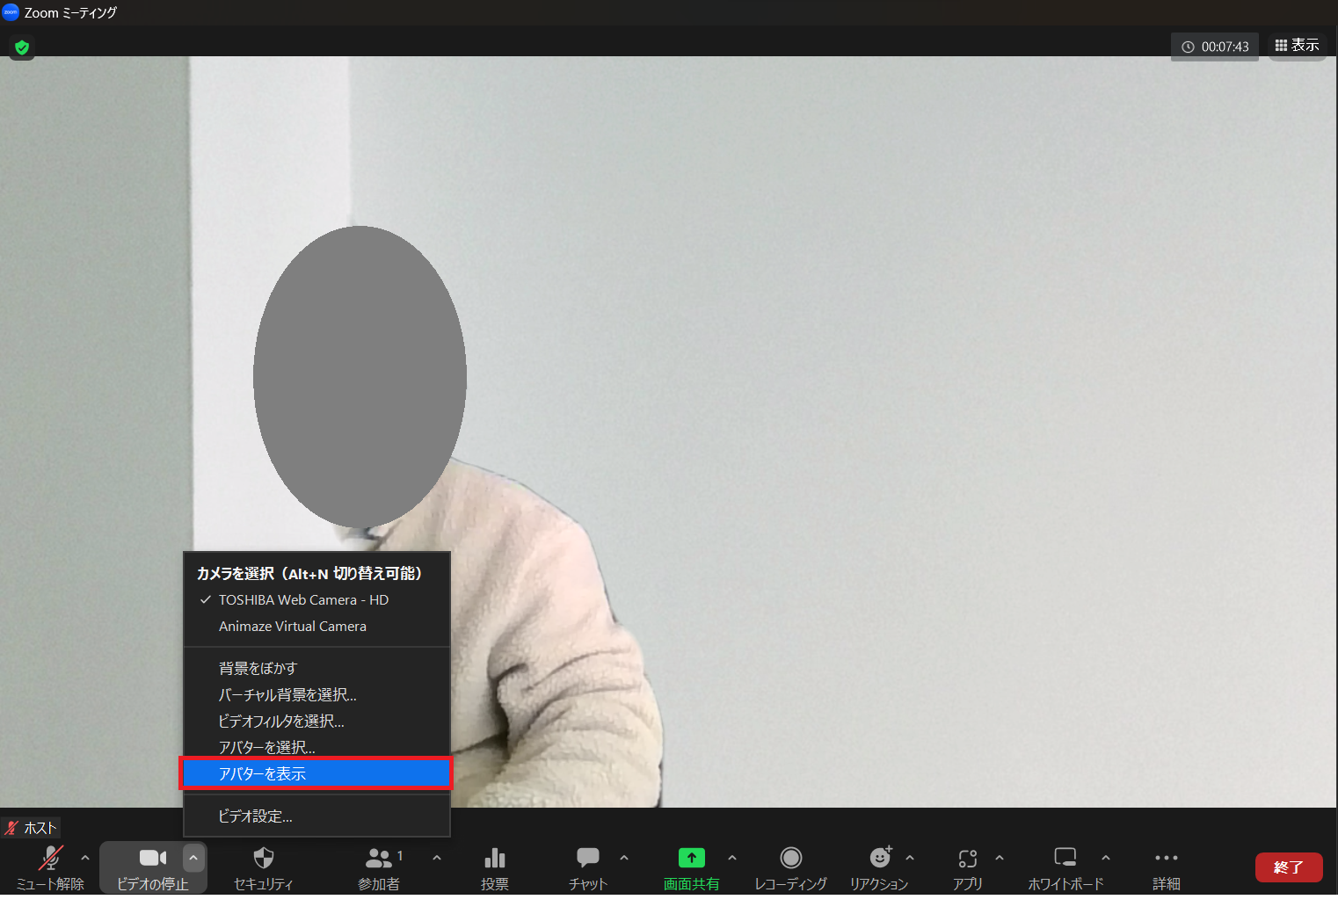Open the Security (セキュリティ) shield icon
Screen dimensions: 1338x914
[263, 859]
